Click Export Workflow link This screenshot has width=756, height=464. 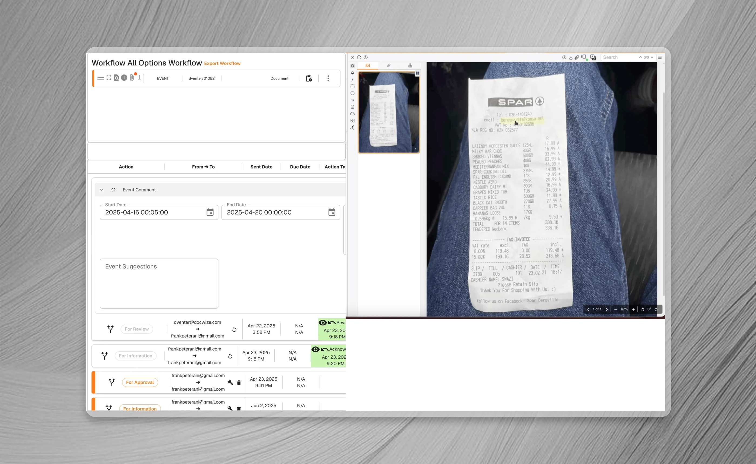point(222,63)
